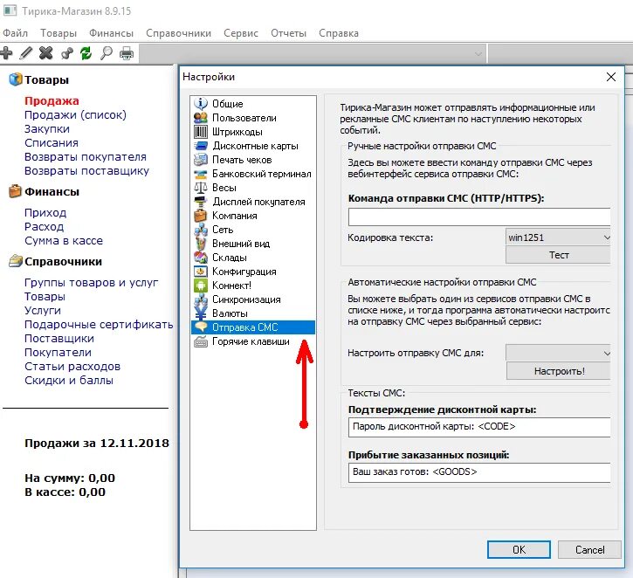The image size is (633, 578).
Task: Open Услуги in Справочники sidebar
Action: point(43,311)
